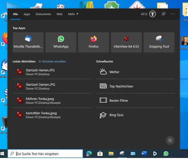Open Mozilla Thunderbird from Top-Apps
188x162 pixels.
point(28,42)
